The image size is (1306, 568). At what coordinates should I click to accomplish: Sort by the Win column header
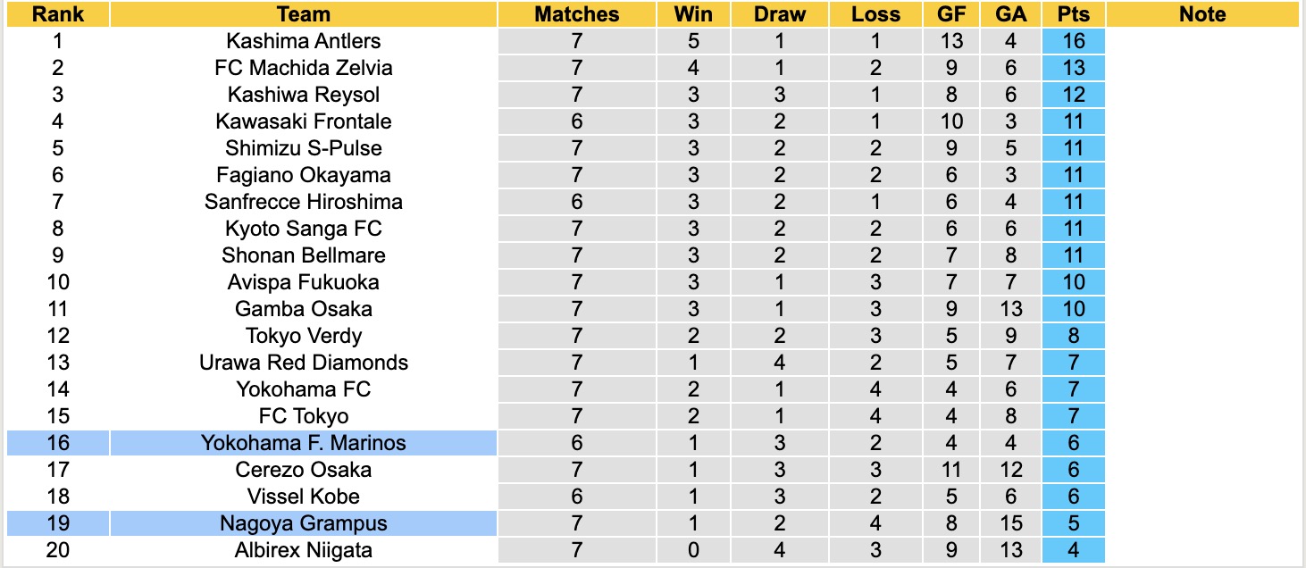(694, 14)
